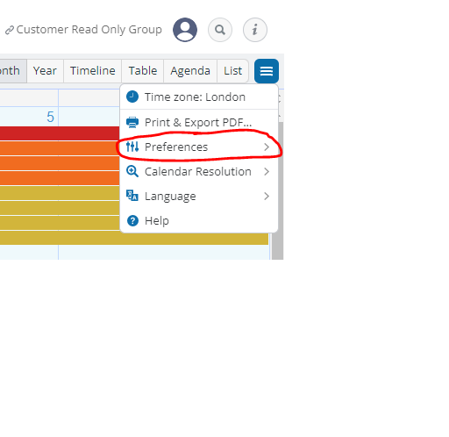The height and width of the screenshot is (437, 449).
Task: Click the clock icon beside Time zone
Action: point(132,97)
